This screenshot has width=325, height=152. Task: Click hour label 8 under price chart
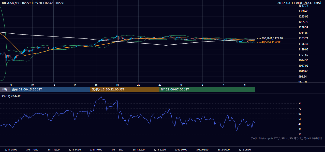pos(11,85)
